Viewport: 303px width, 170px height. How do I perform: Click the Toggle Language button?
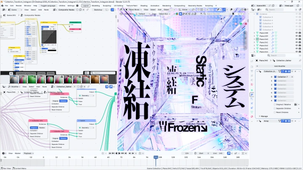point(48,6)
